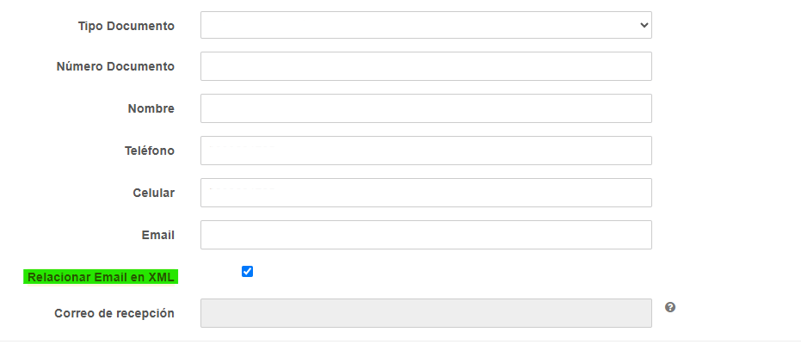Focus the Email text field
Viewport: 801px width, 357px height.
click(426, 235)
